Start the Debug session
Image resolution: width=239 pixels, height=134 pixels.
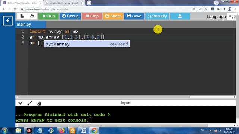(70, 16)
